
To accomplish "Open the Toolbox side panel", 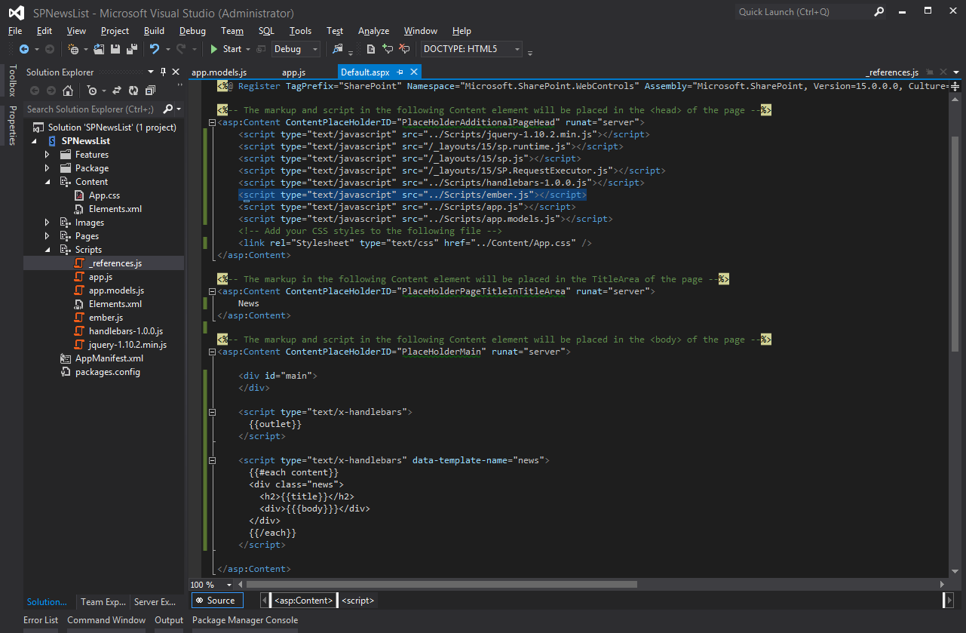I will coord(12,81).
